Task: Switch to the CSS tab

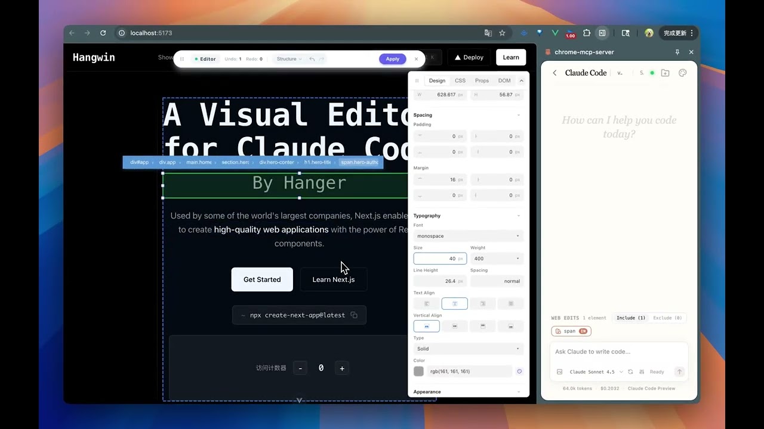Action: (x=460, y=80)
